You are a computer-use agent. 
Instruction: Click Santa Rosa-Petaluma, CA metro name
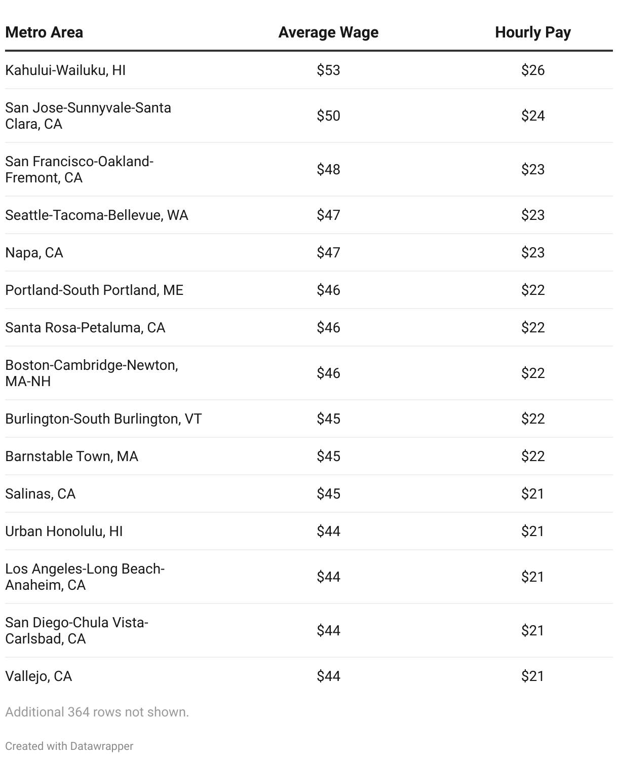85,327
